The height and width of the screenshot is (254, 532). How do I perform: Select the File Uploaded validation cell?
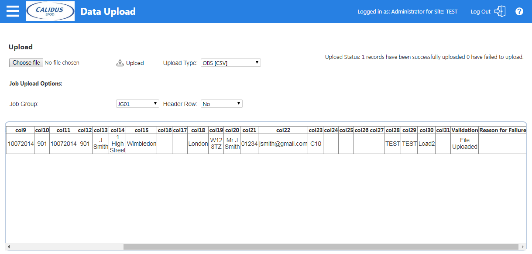click(x=465, y=144)
